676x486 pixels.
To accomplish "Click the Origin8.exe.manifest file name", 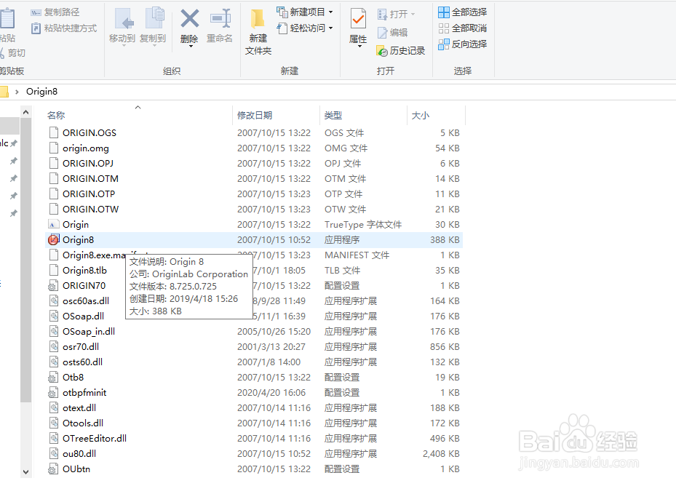I will tap(95, 255).
